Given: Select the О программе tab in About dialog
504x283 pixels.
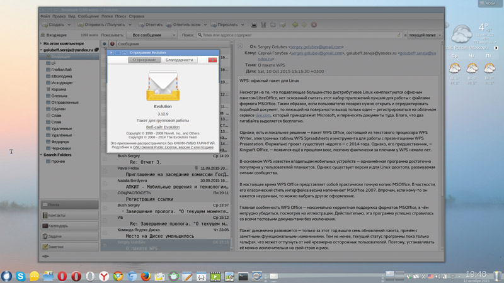Looking at the screenshot, I should [144, 60].
